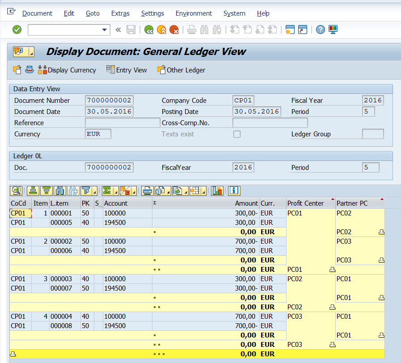Open the Views dropdown arrow
The image size is (401, 363).
(169, 191)
